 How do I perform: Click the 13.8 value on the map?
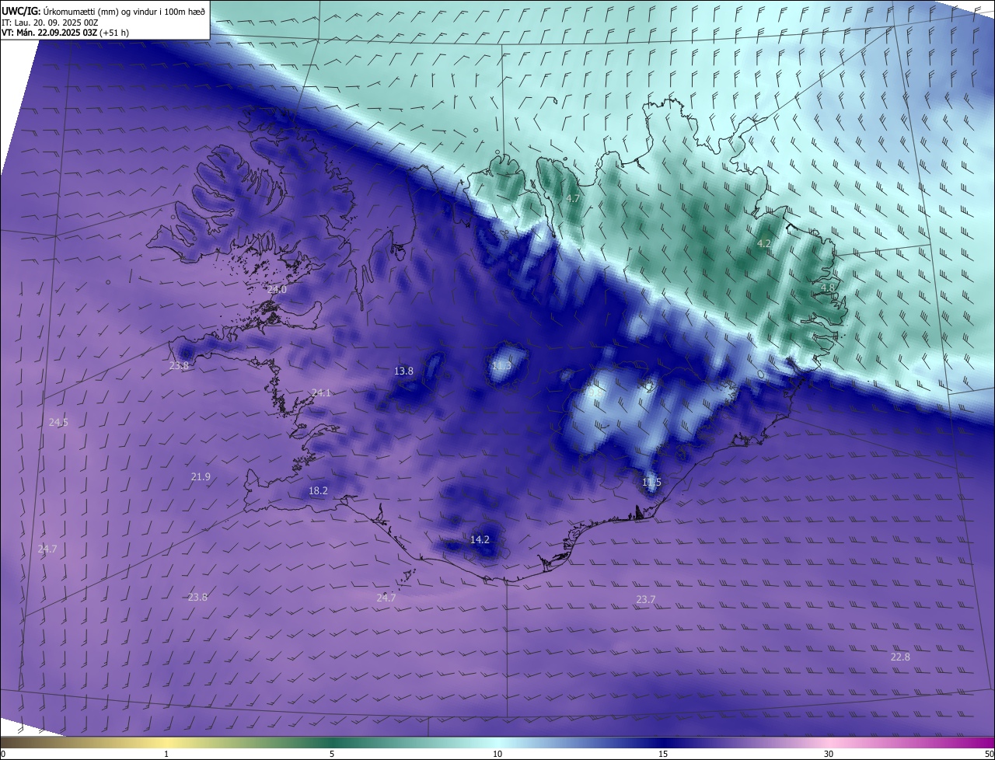(x=403, y=371)
